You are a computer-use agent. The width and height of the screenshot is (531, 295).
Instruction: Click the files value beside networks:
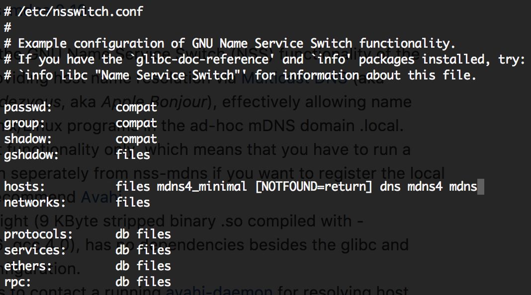pos(133,202)
